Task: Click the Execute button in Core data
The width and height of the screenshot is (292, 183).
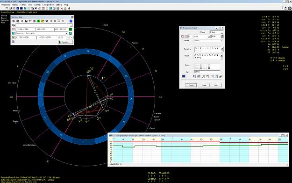Action: (x=66, y=42)
